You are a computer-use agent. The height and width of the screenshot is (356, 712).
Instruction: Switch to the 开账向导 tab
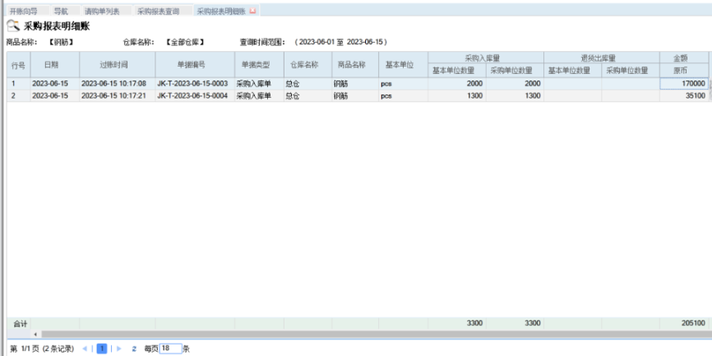pos(25,12)
